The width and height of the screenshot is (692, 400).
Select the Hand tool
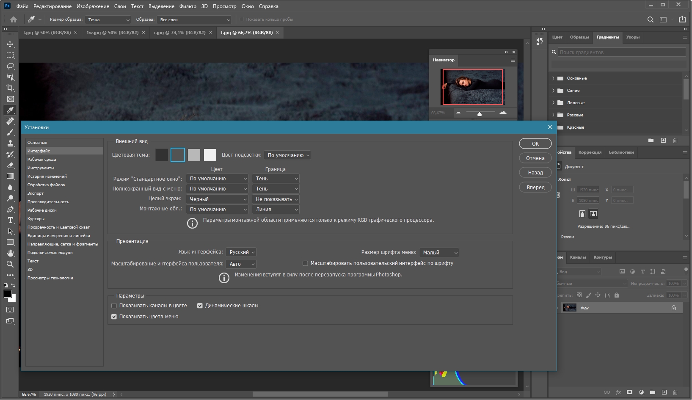coord(10,253)
